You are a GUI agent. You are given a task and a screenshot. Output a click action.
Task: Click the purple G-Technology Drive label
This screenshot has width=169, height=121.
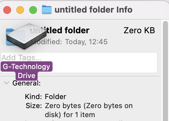tap(27, 71)
